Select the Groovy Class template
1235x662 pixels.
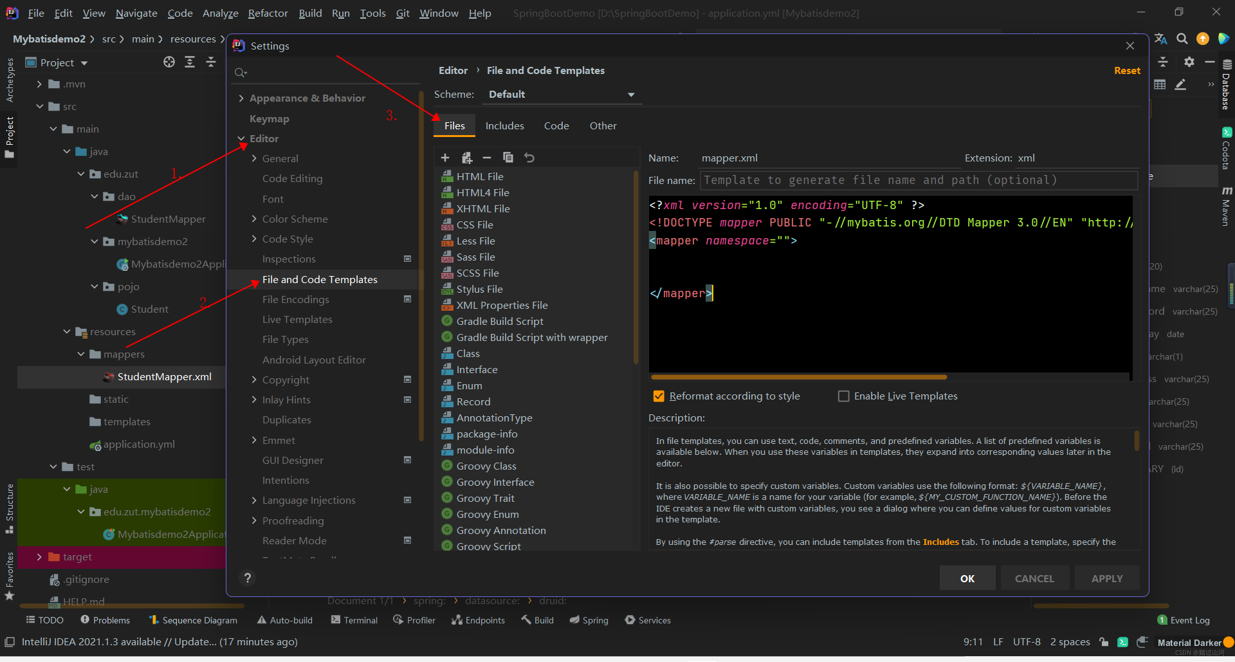click(486, 466)
